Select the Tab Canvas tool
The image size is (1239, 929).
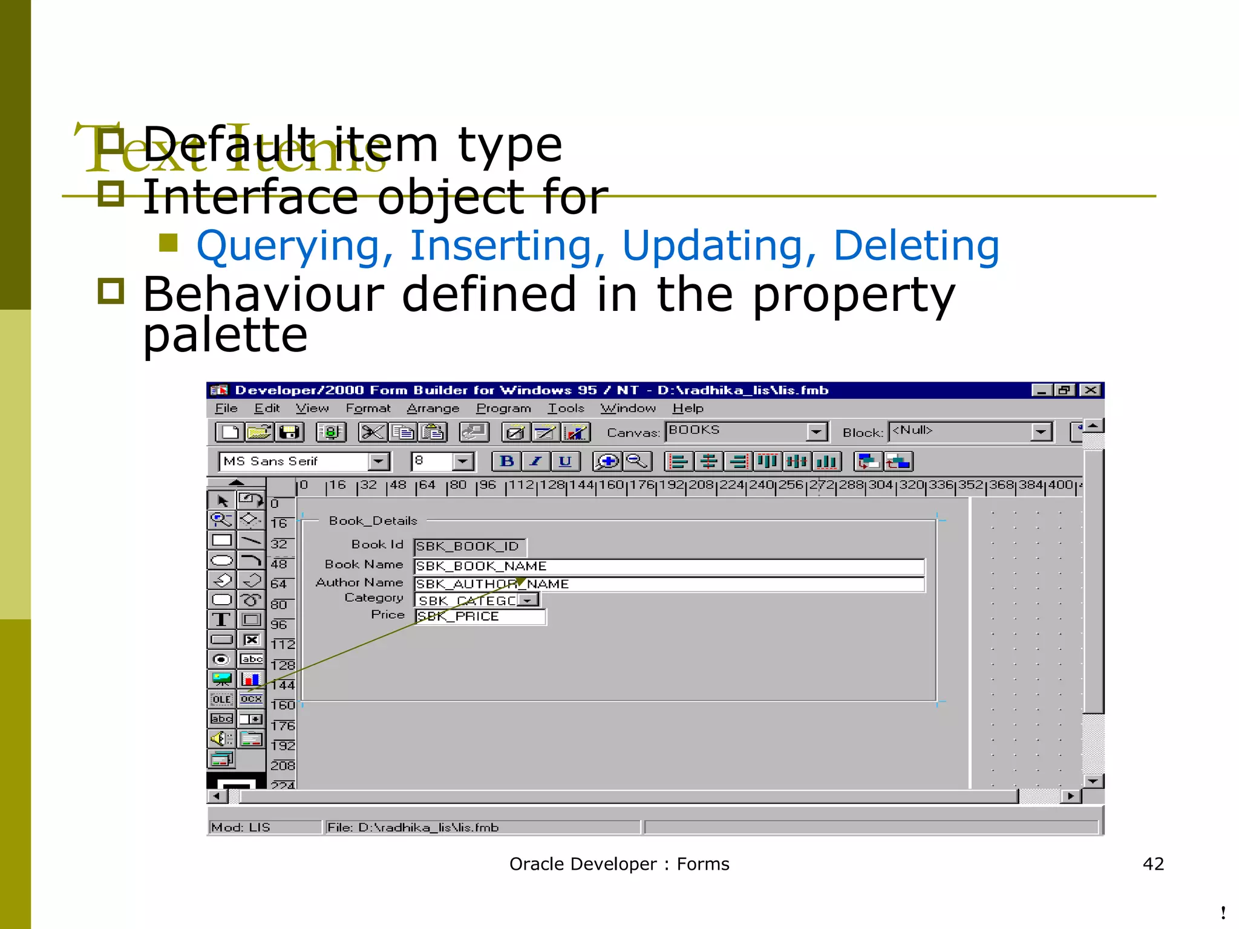[250, 738]
